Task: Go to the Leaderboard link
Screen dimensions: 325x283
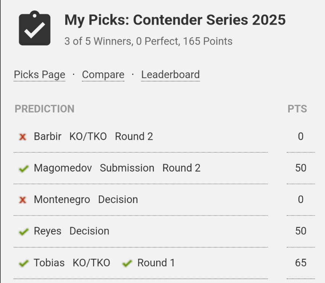Action: pyautogui.click(x=170, y=75)
